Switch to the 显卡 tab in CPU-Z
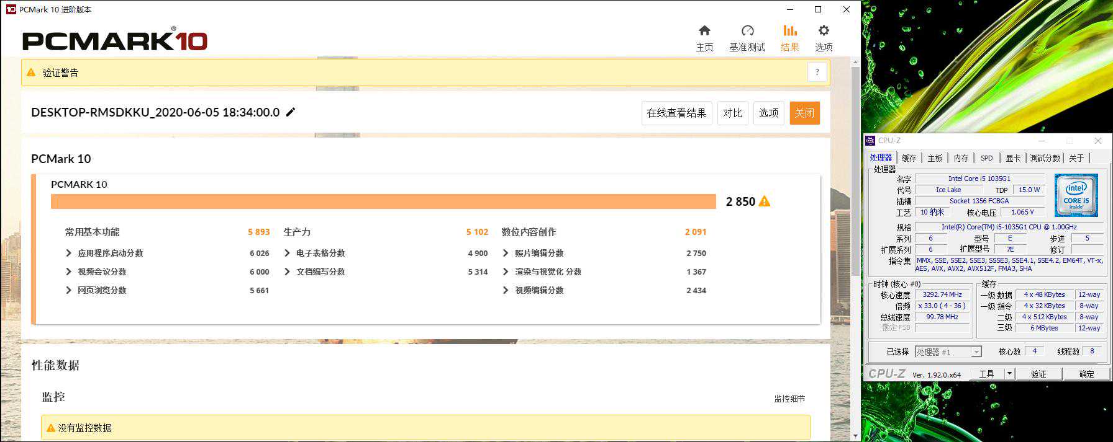The image size is (1113, 442). pyautogui.click(x=1013, y=158)
